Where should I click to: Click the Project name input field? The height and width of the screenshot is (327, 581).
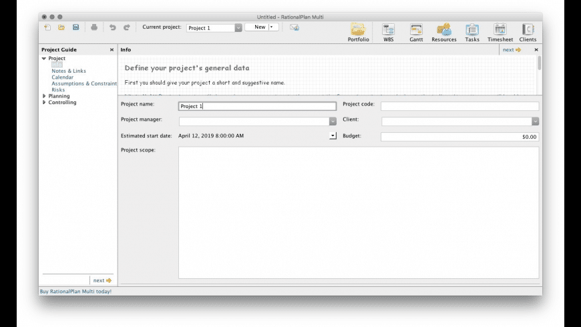click(257, 106)
